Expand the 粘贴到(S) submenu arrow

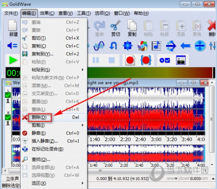[82, 69]
